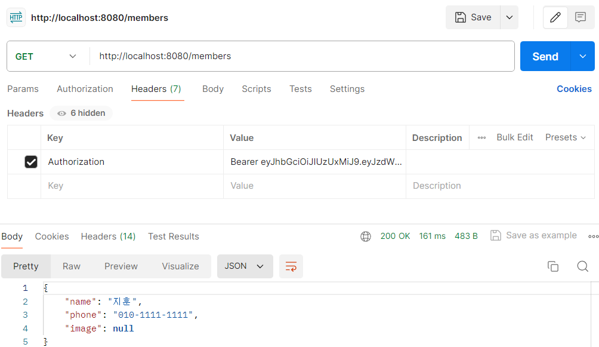Switch to the Authorization tab
The width and height of the screenshot is (599, 347).
[x=85, y=89]
